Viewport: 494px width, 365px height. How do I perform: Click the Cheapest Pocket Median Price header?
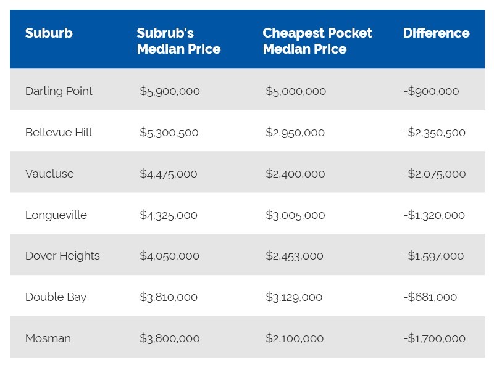click(317, 41)
